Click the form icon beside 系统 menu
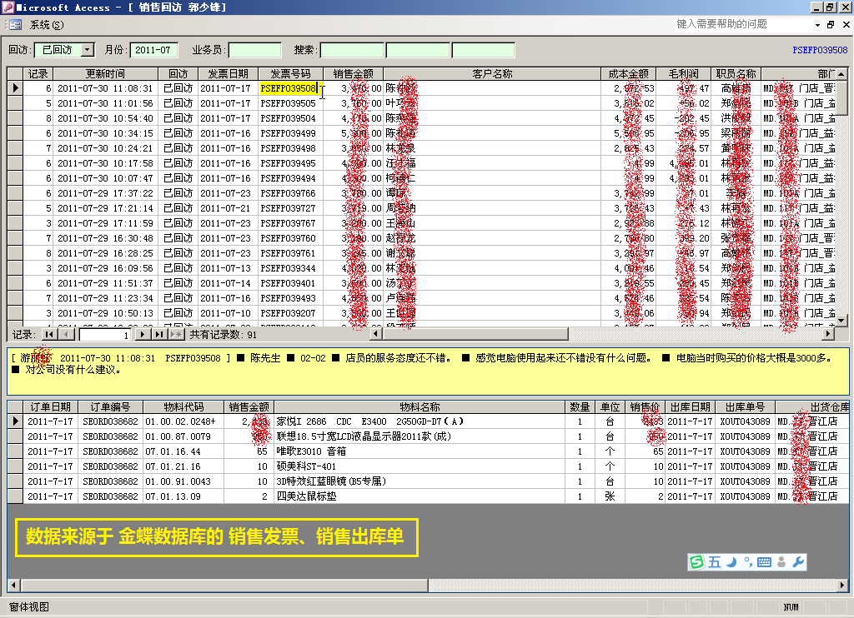854x618 pixels. coord(15,25)
